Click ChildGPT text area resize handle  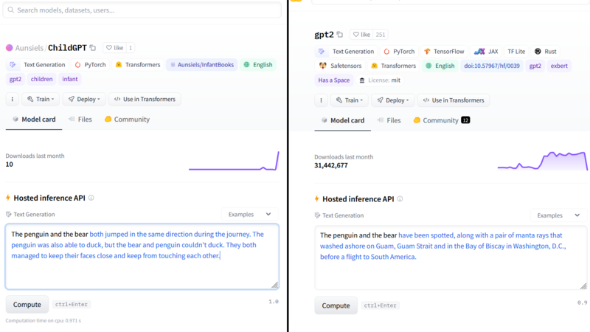coord(275,286)
